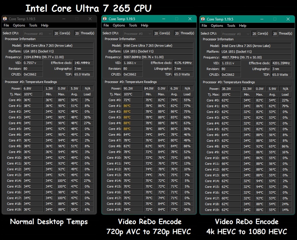Click Core #3 load 30% in left window
297x240 pixels.
click(x=87, y=117)
